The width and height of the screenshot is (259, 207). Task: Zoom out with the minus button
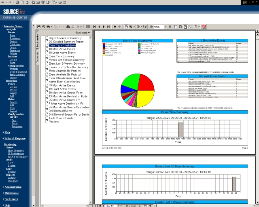click(x=151, y=27)
